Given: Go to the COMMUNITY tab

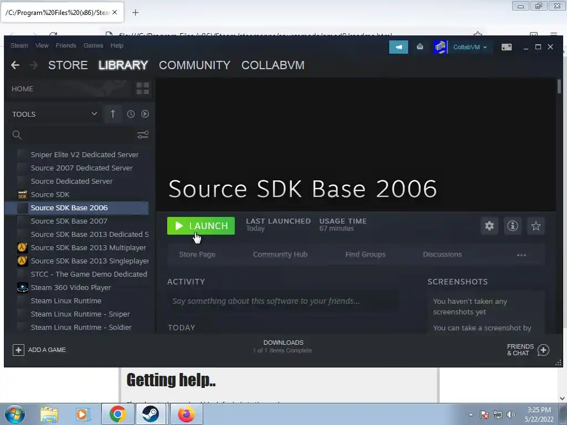Looking at the screenshot, I should coord(194,65).
